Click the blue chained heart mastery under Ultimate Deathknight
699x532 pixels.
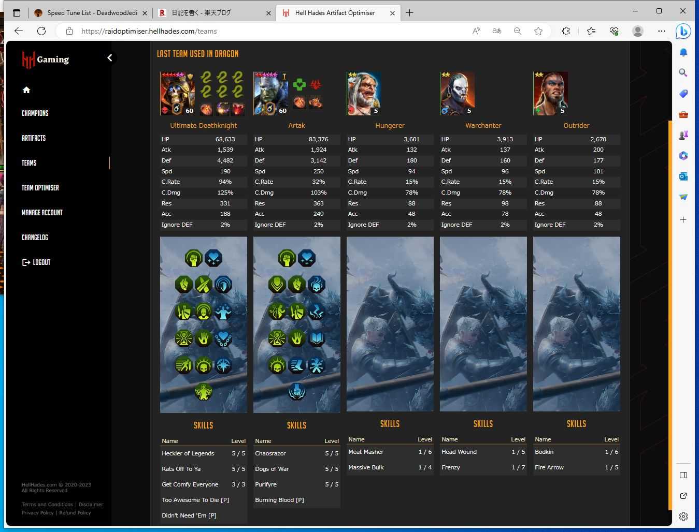(x=223, y=338)
